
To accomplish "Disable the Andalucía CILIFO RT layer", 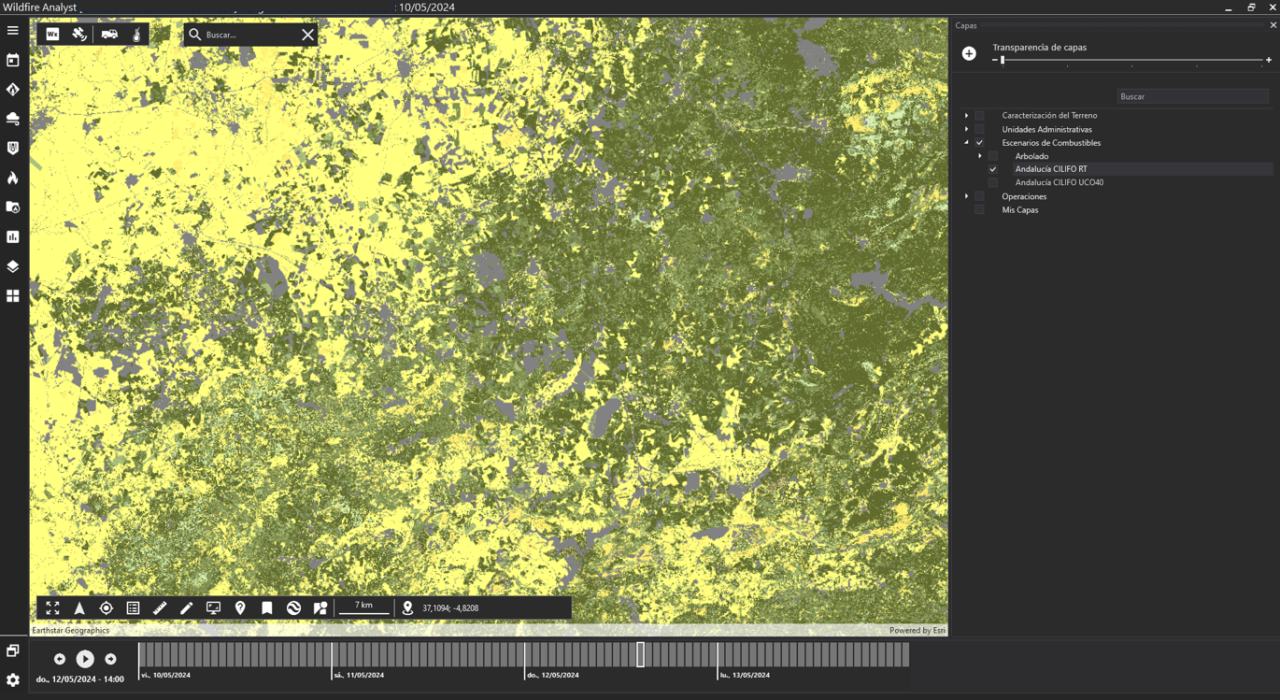I will (992, 169).
